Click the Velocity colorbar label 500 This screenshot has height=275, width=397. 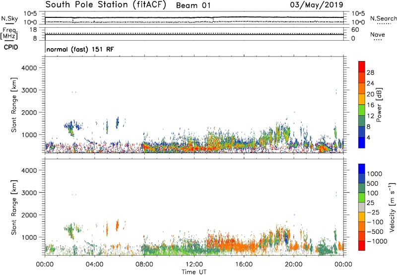click(x=373, y=184)
